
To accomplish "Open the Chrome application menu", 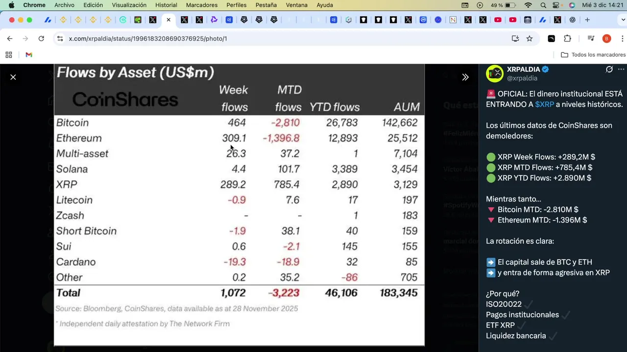I will [x=34, y=5].
